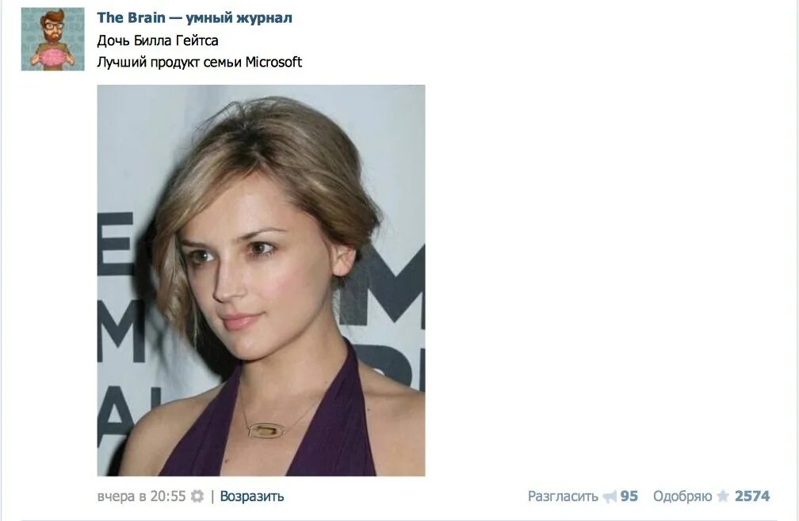Click the Одобряю like label

tap(682, 496)
